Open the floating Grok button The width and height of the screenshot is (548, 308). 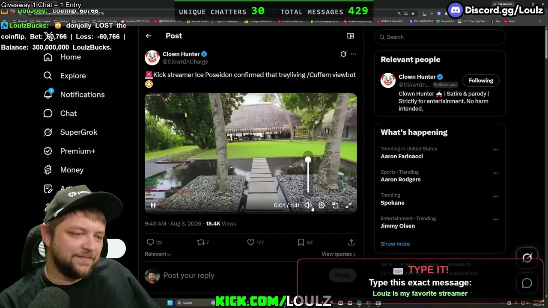pos(527,258)
